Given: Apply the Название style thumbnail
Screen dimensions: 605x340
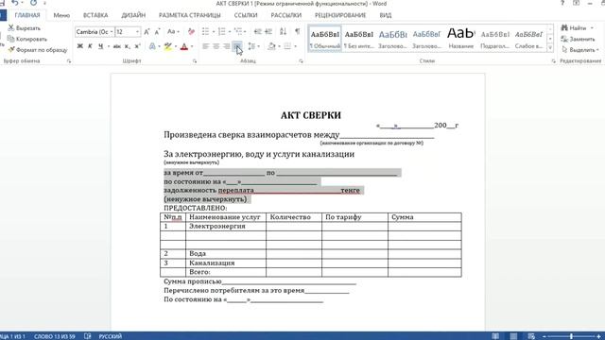Looking at the screenshot, I should pos(460,38).
